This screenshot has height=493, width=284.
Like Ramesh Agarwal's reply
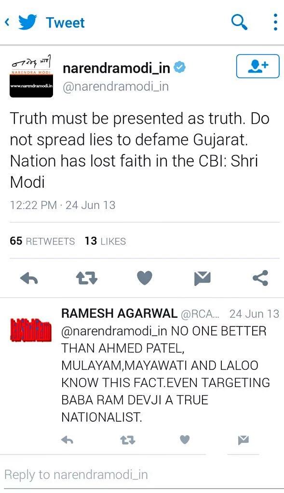[185, 440]
